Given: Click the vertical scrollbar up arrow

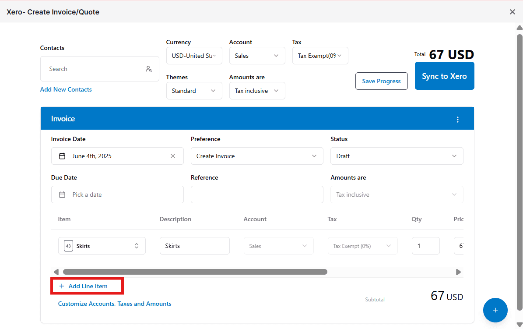Looking at the screenshot, I should (519, 28).
